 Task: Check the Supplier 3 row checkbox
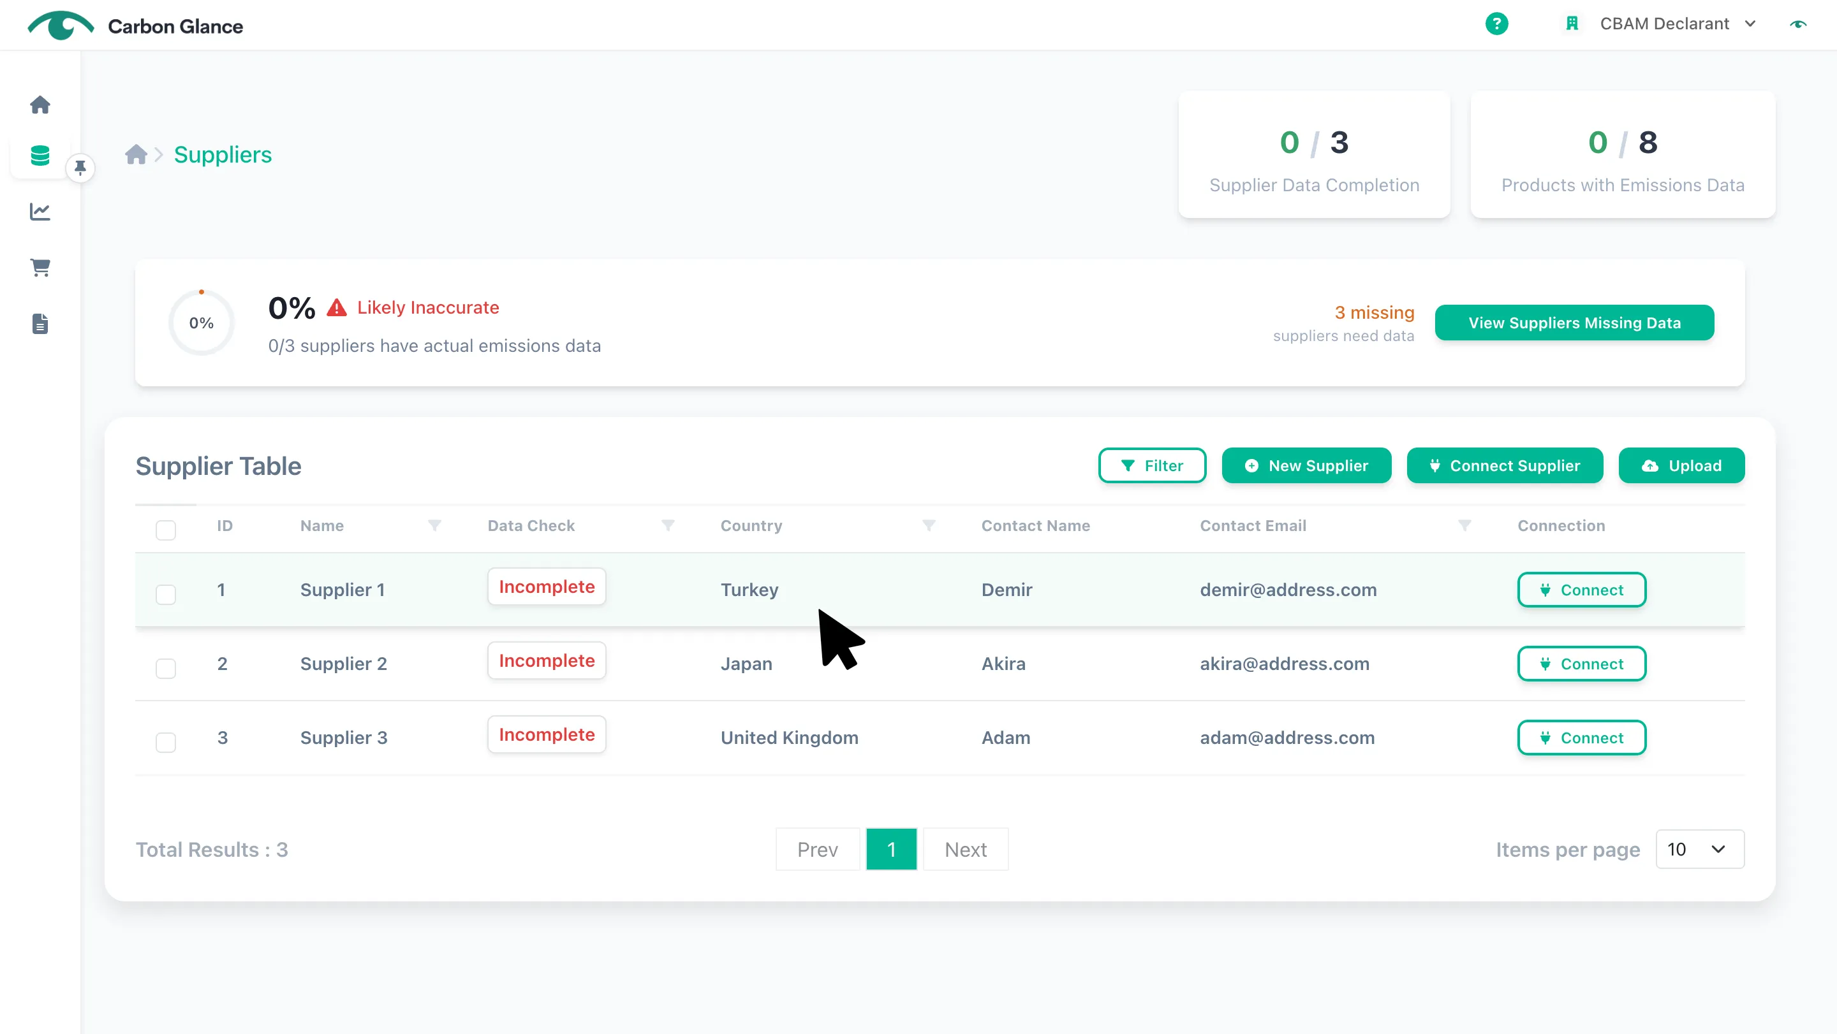165,743
